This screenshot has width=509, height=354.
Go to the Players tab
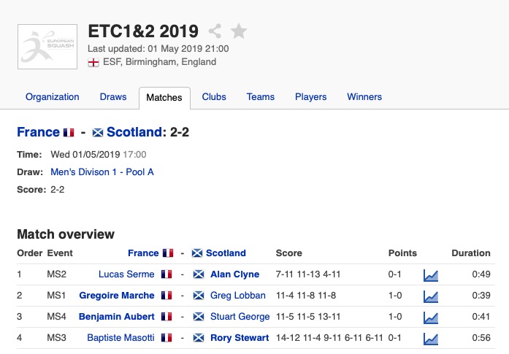point(310,97)
